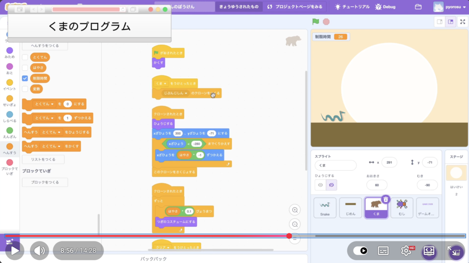Open the subtitles captions icon
The height and width of the screenshot is (263, 469).
coord(383,251)
